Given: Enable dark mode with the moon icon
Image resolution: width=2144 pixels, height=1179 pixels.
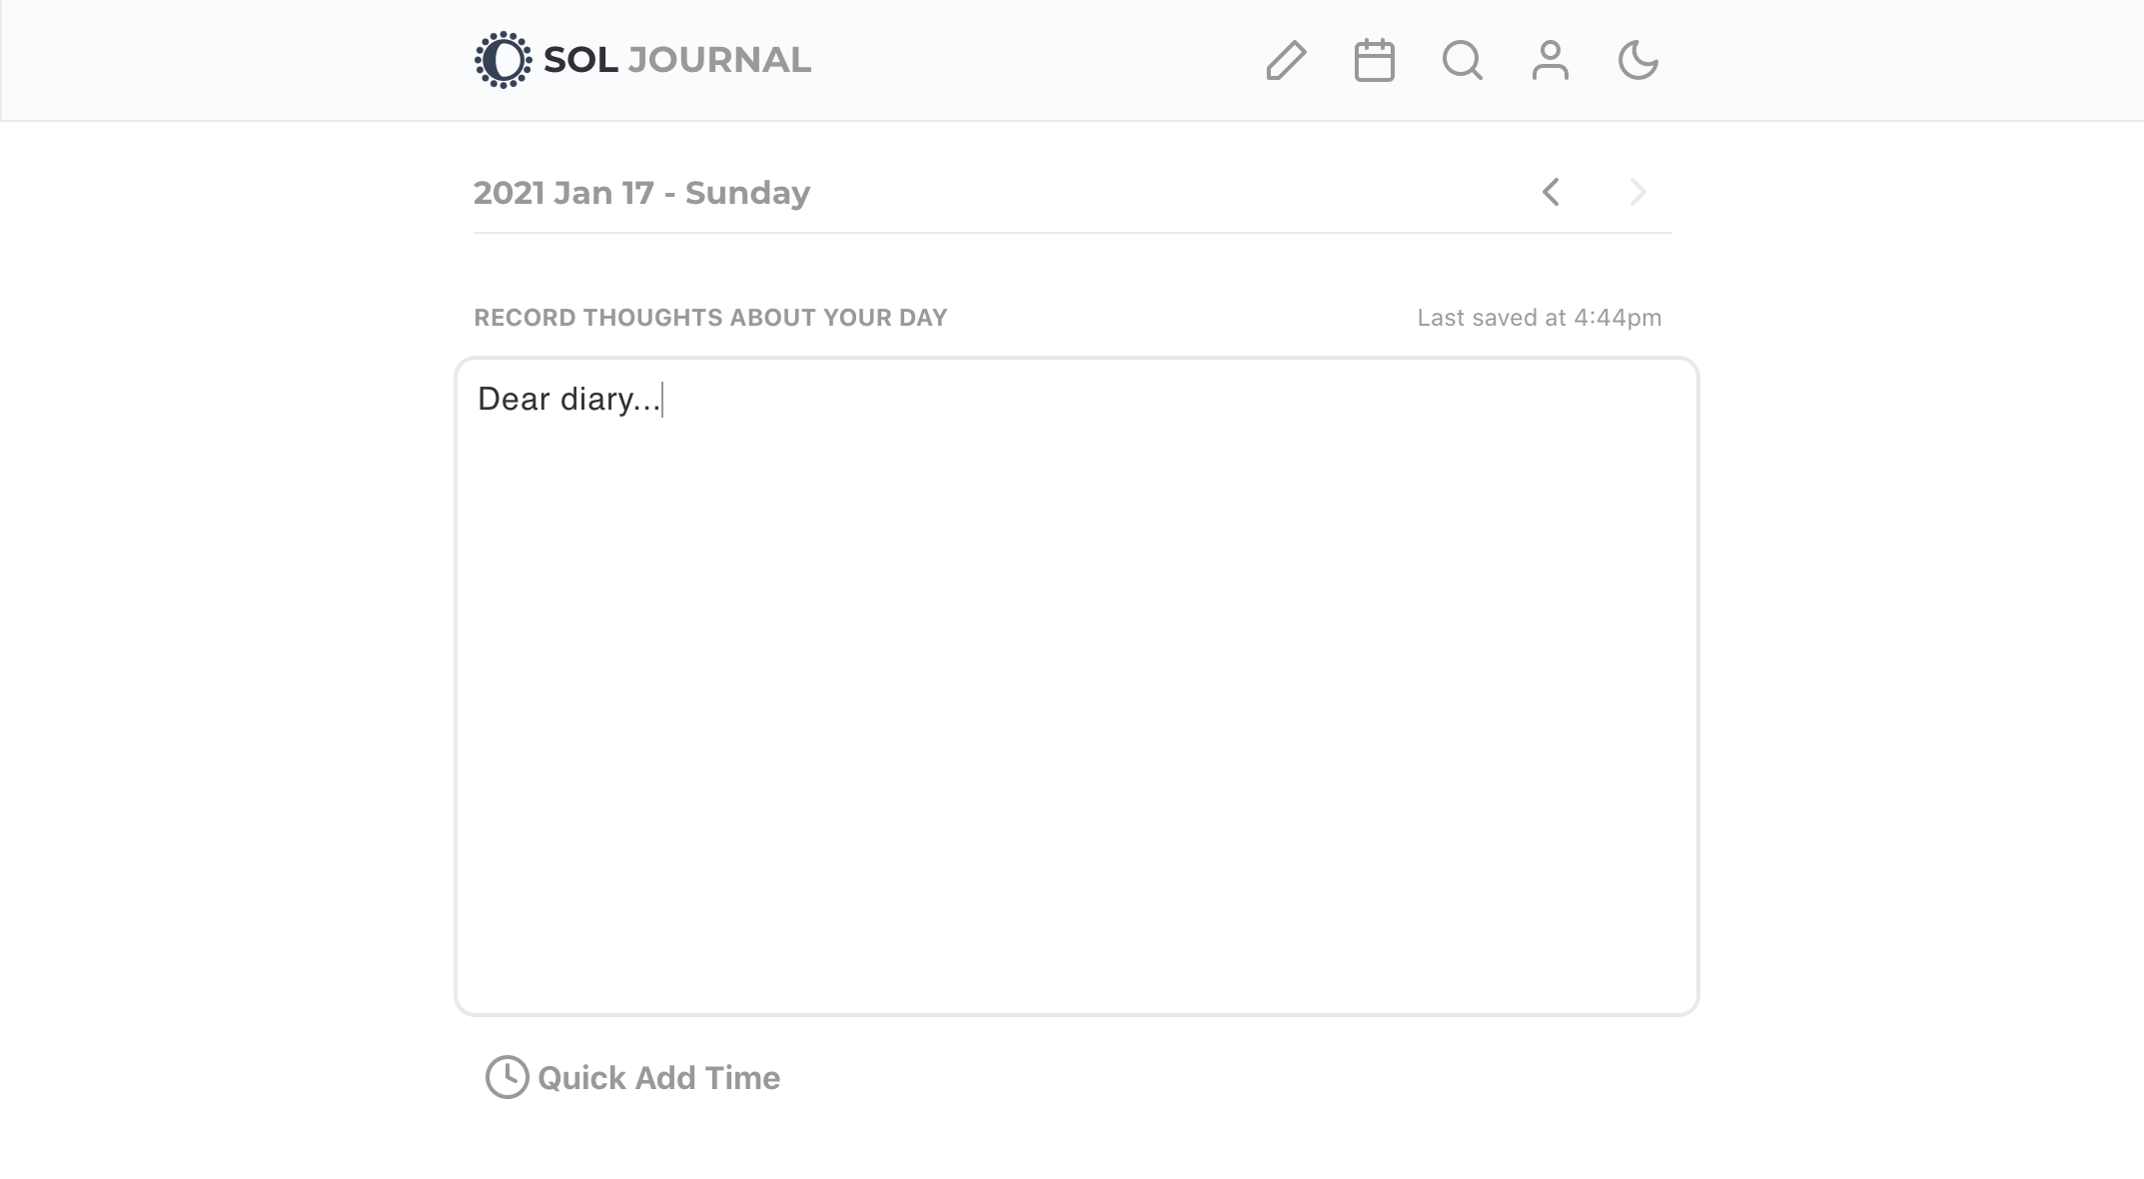Looking at the screenshot, I should [1637, 61].
